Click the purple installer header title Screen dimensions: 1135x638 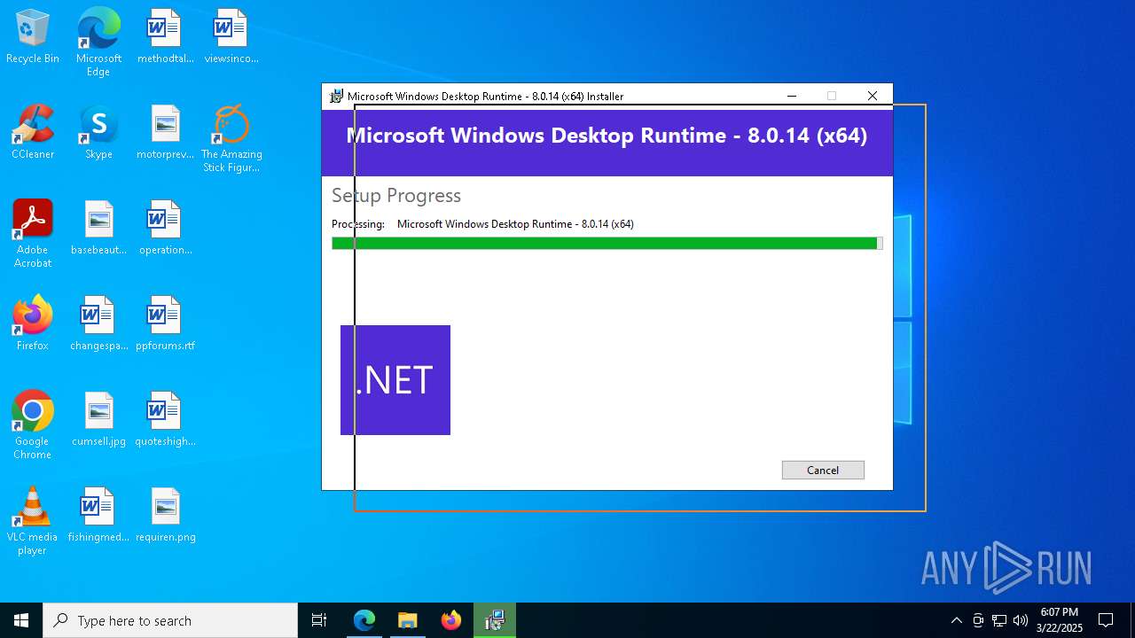(x=607, y=135)
